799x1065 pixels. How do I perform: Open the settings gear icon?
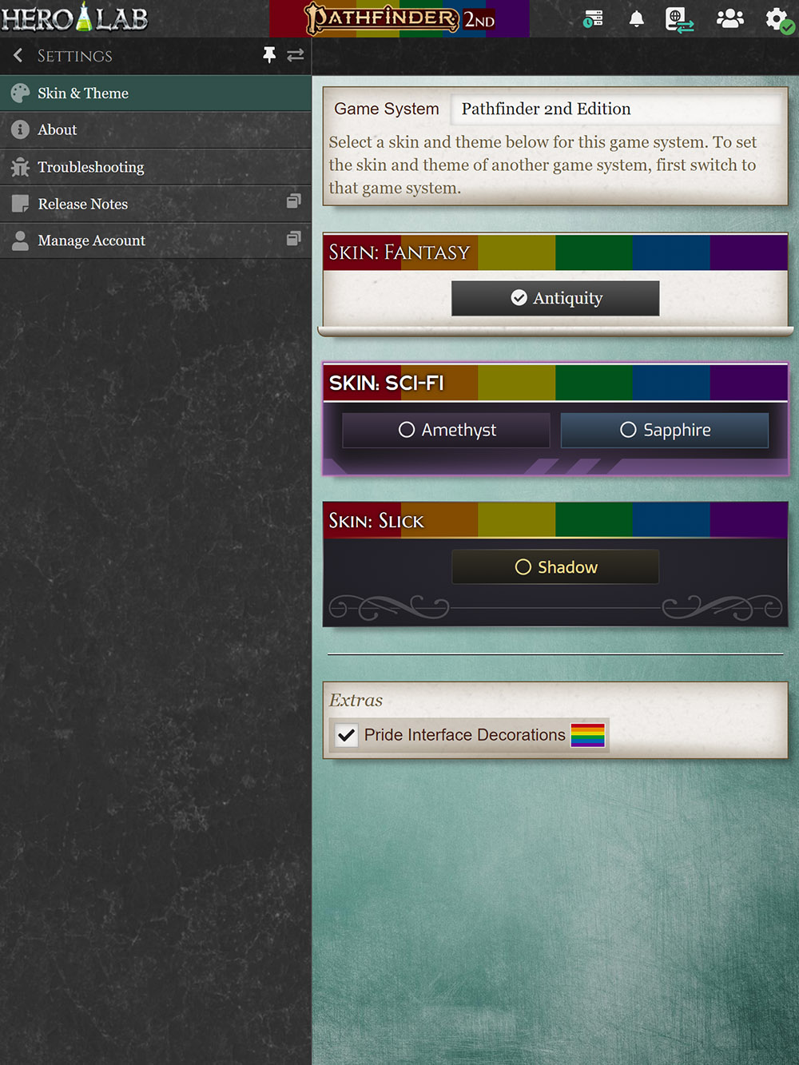click(779, 19)
